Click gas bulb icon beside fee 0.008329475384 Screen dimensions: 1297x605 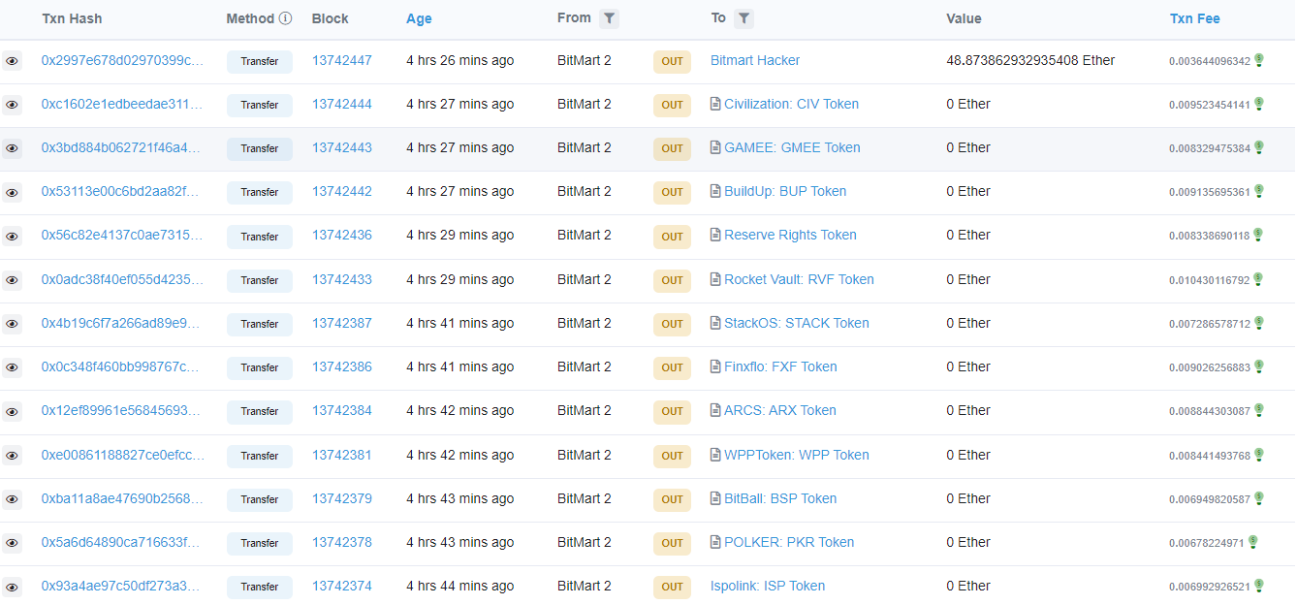1259,147
